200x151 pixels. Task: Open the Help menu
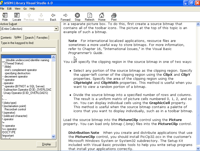point(32,9)
